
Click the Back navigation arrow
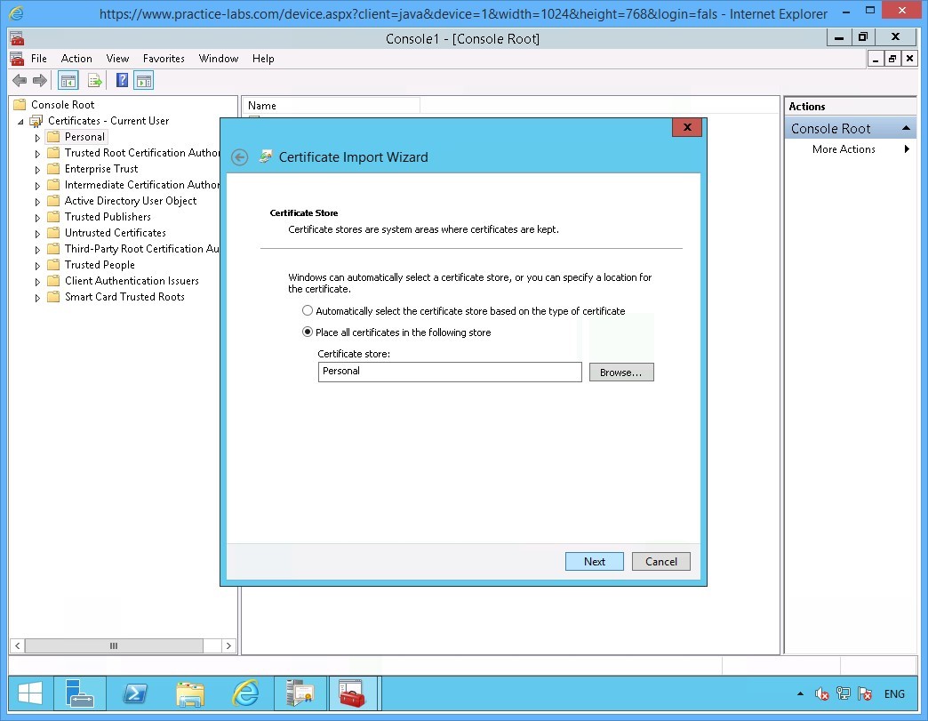[x=19, y=80]
